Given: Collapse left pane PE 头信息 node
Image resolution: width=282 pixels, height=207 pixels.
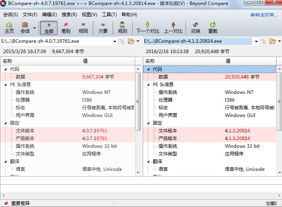Looking at the screenshot, I should [5, 85].
